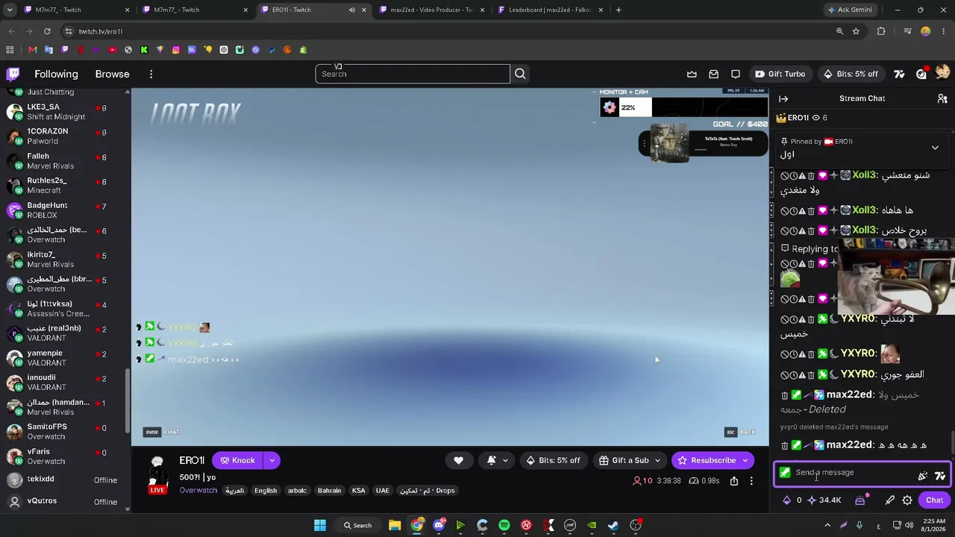The height and width of the screenshot is (537, 955).
Task: Open whispers speech bubble icon
Action: click(x=736, y=74)
